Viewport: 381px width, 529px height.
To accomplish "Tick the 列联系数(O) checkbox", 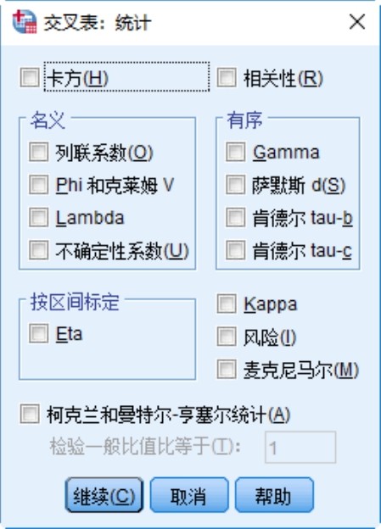I will 38,152.
